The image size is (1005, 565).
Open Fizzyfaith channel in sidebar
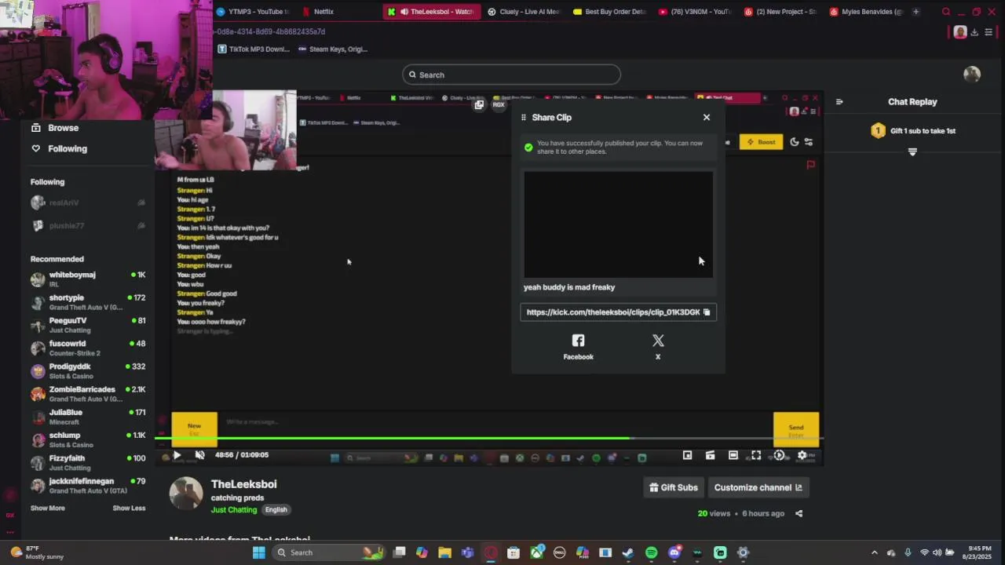coord(88,462)
